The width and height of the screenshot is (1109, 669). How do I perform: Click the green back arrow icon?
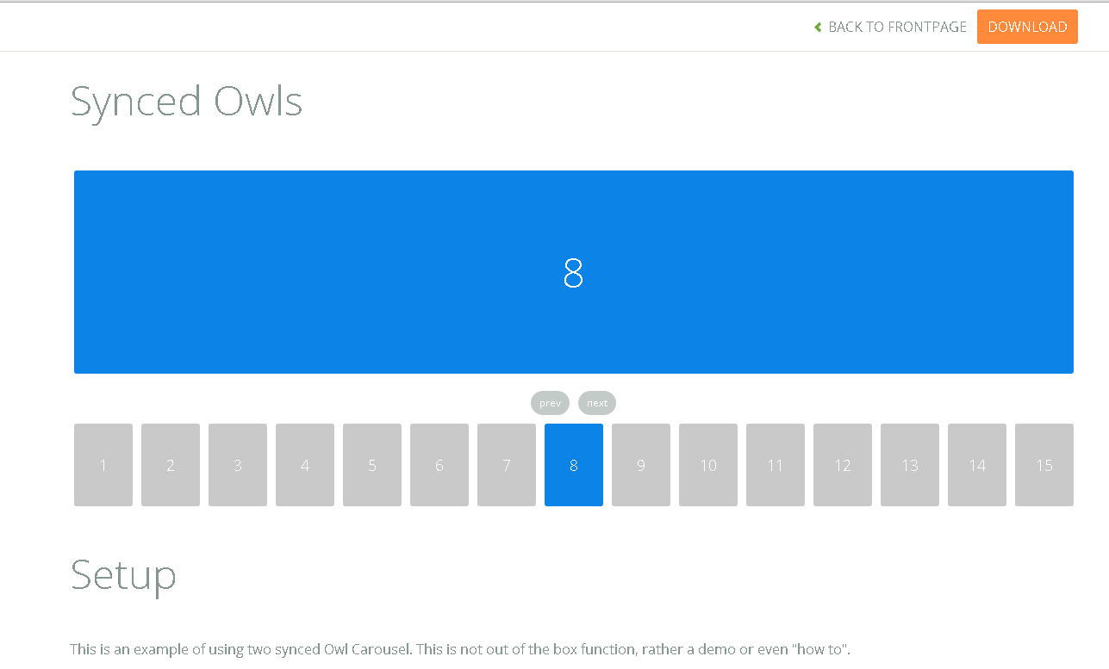[x=817, y=27]
